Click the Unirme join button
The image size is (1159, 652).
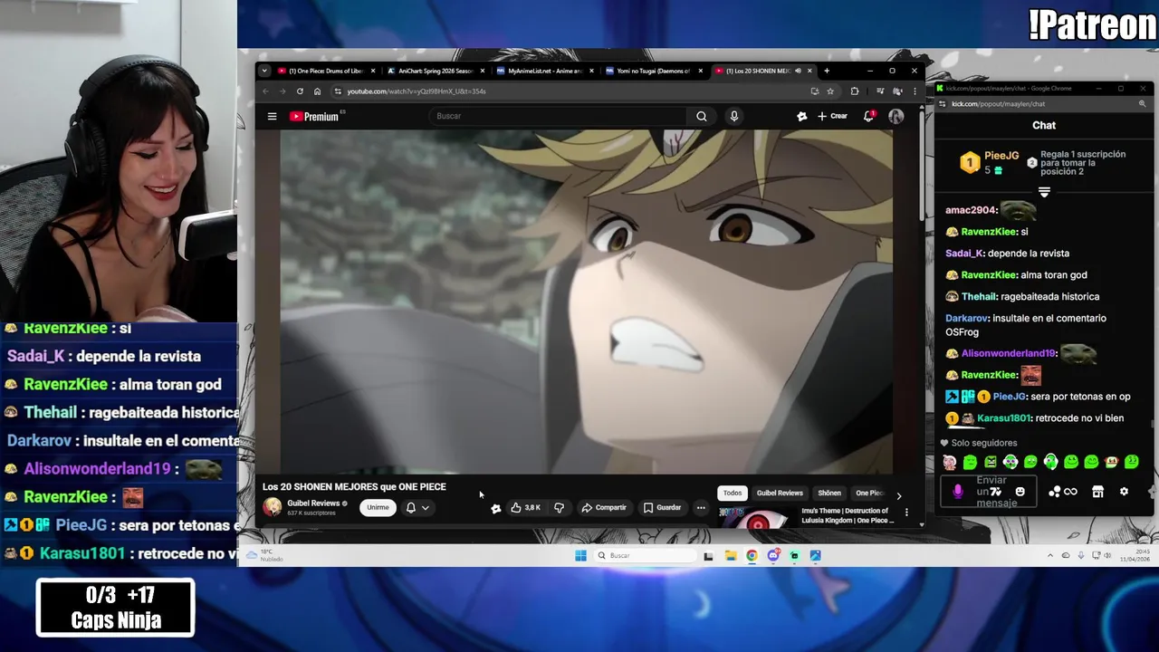click(378, 507)
